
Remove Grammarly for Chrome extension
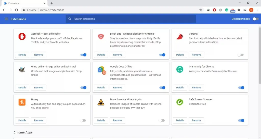[x=197, y=88]
